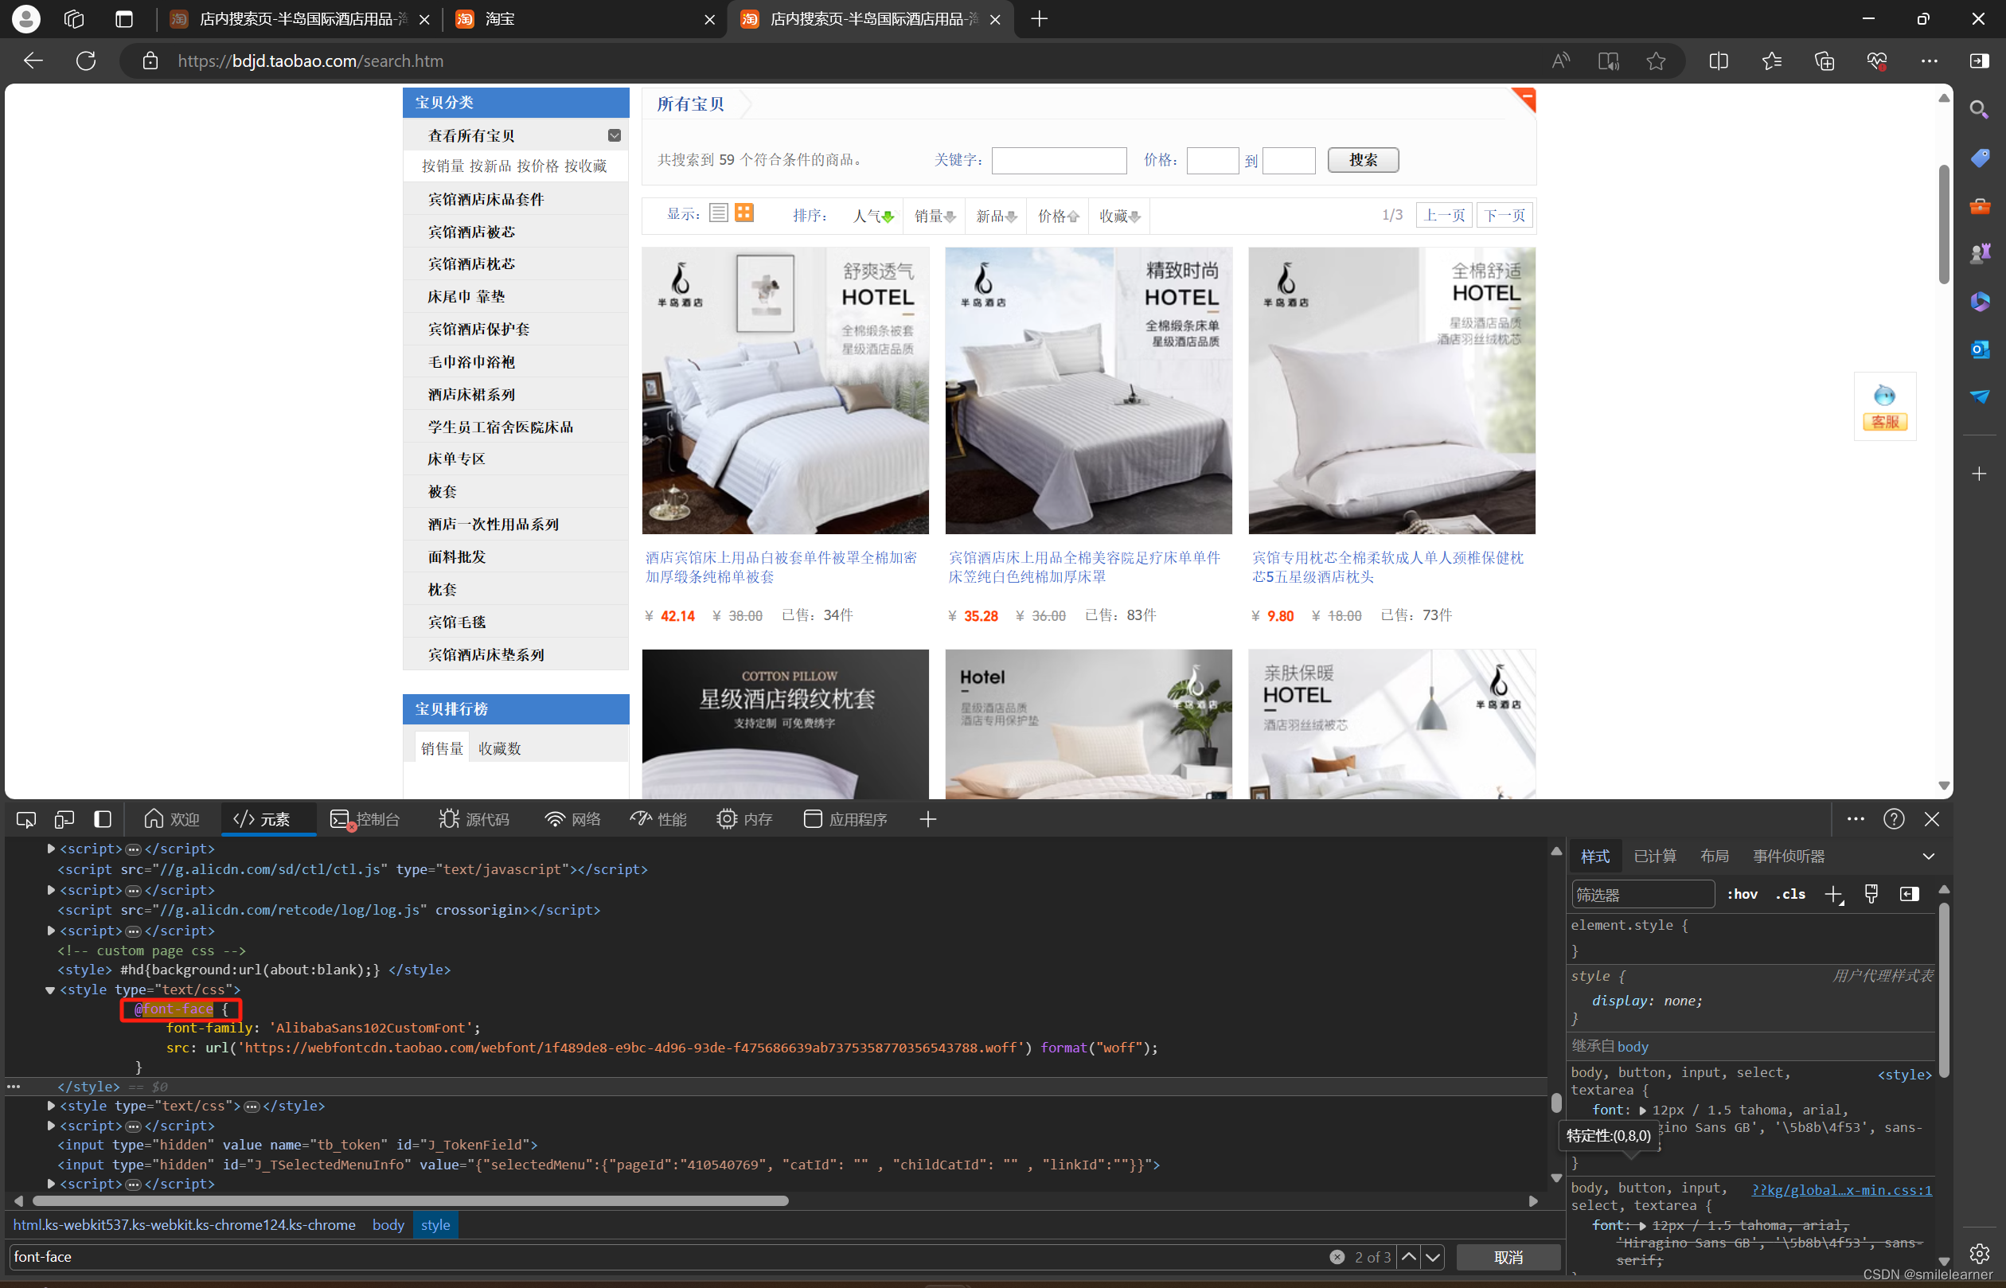Expand the 查看所有宝贝 category dropdown
2006x1288 pixels.
tap(614, 135)
